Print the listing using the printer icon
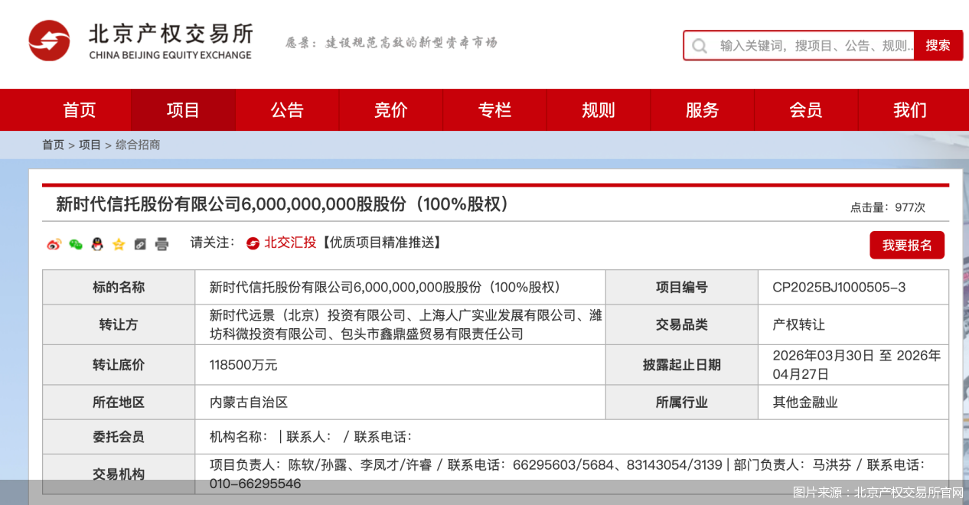This screenshot has width=969, height=505. click(x=161, y=244)
